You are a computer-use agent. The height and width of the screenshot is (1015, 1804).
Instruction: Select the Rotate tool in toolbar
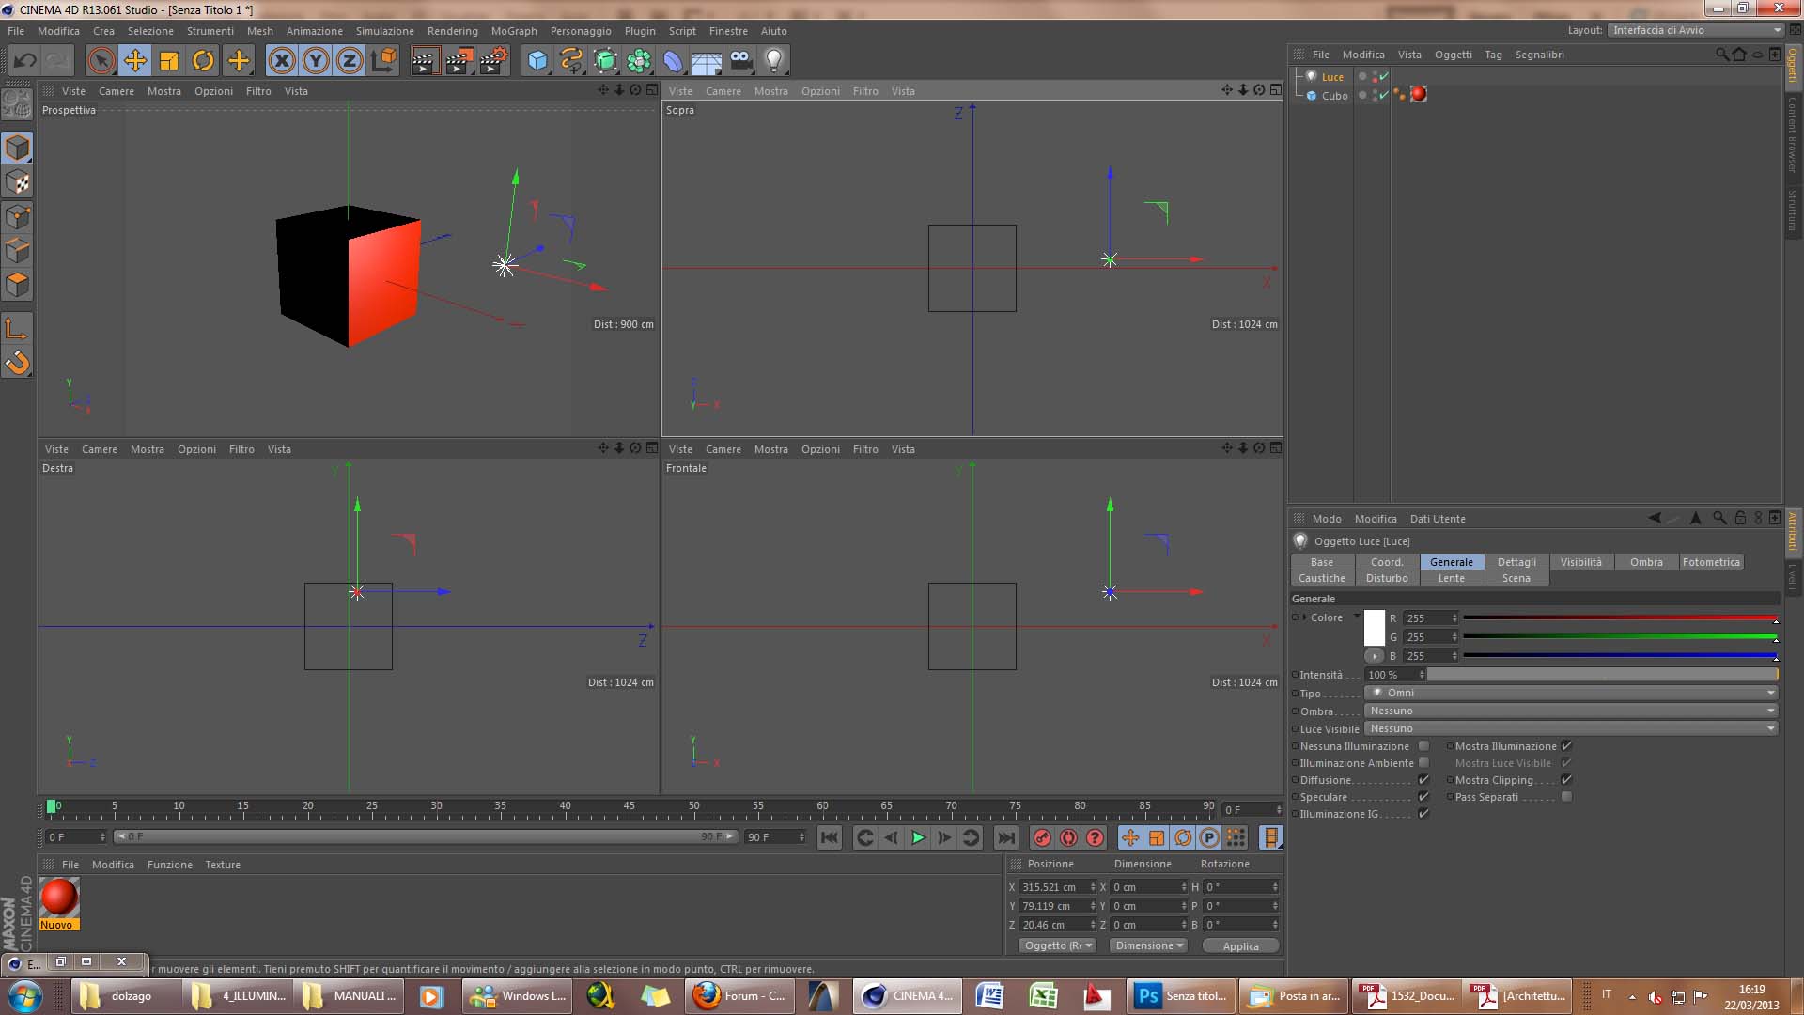pyautogui.click(x=203, y=61)
